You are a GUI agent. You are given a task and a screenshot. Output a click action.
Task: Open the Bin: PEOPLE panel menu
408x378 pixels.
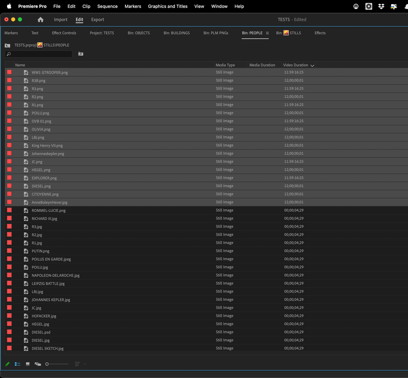267,33
